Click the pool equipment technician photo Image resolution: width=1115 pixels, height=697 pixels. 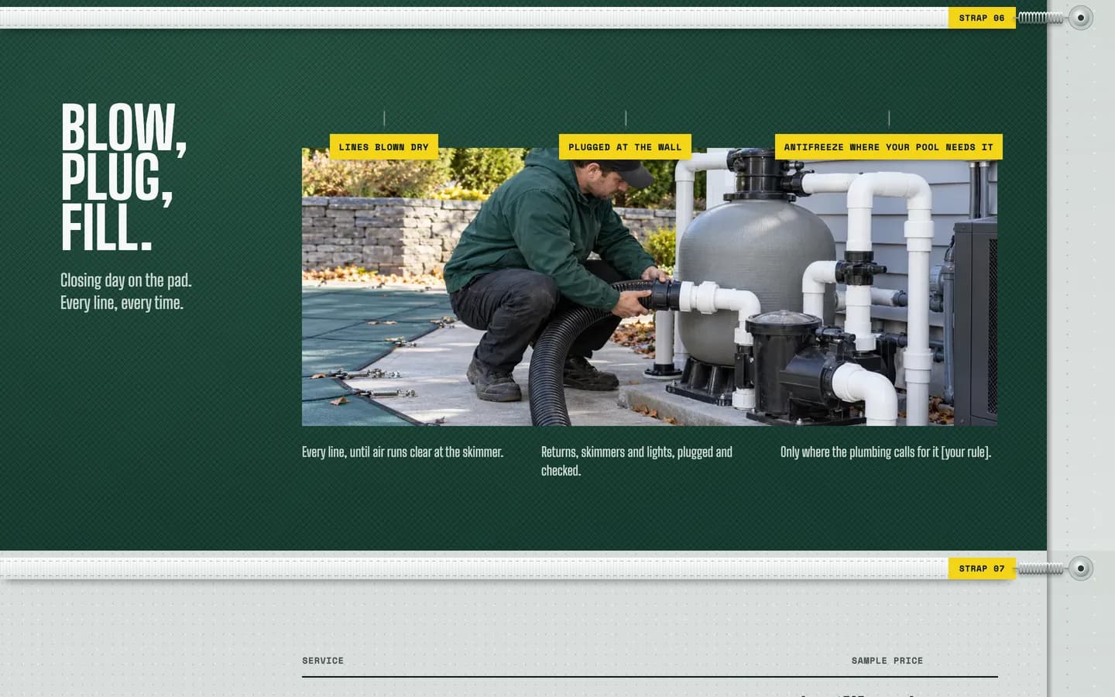[x=650, y=287]
